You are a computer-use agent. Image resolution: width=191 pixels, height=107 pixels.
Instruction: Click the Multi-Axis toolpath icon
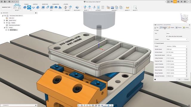[x=77, y=7]
